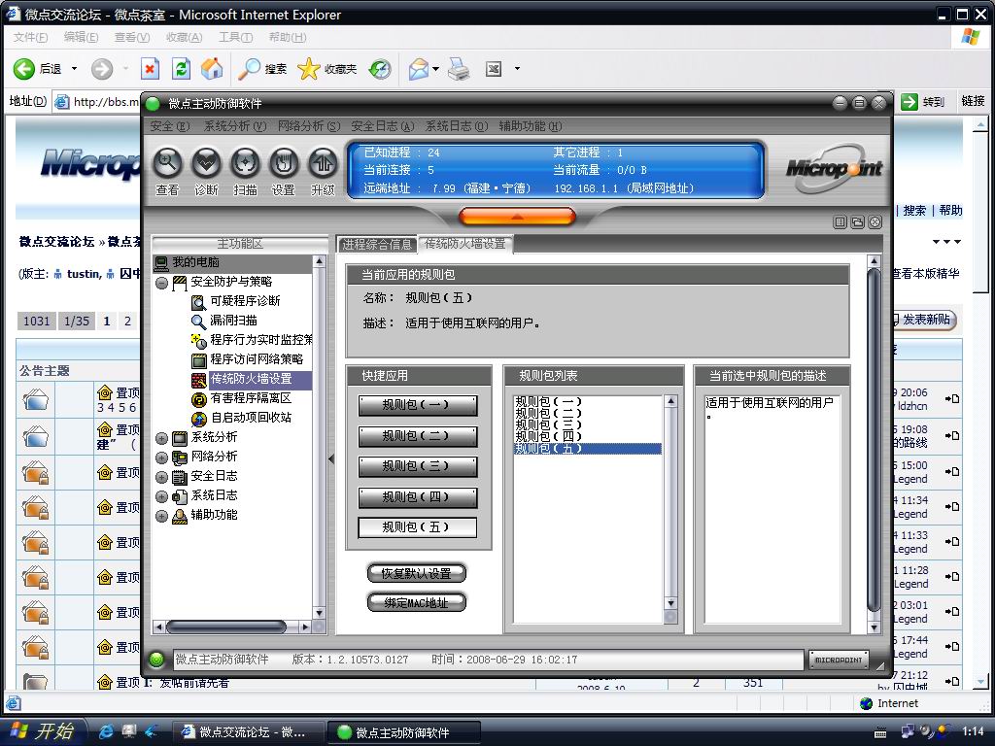Apply quick rule 规则包(四) button
The width and height of the screenshot is (995, 746).
(418, 496)
